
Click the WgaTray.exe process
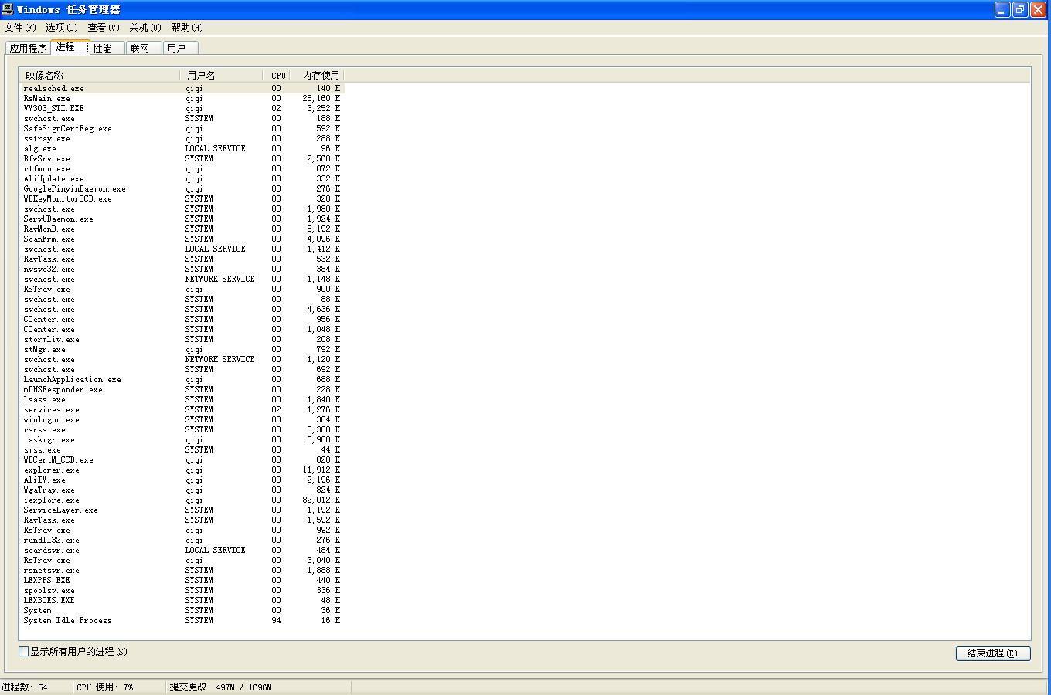182,490
